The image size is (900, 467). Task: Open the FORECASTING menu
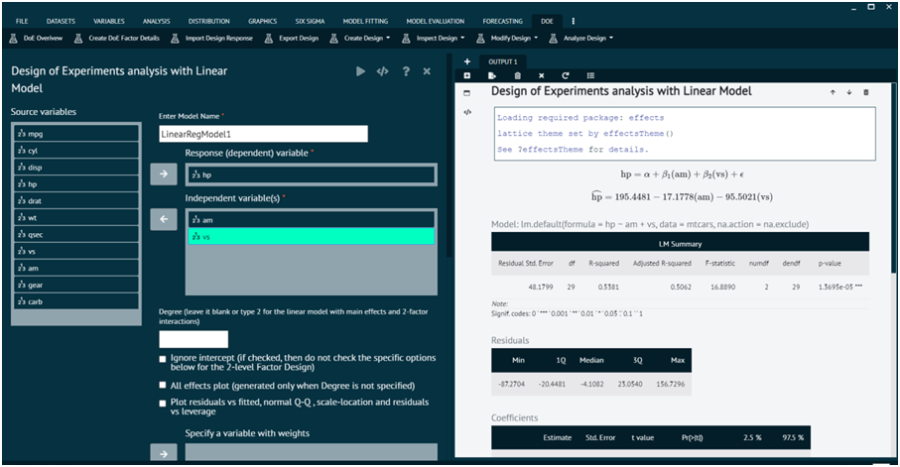[x=503, y=21]
